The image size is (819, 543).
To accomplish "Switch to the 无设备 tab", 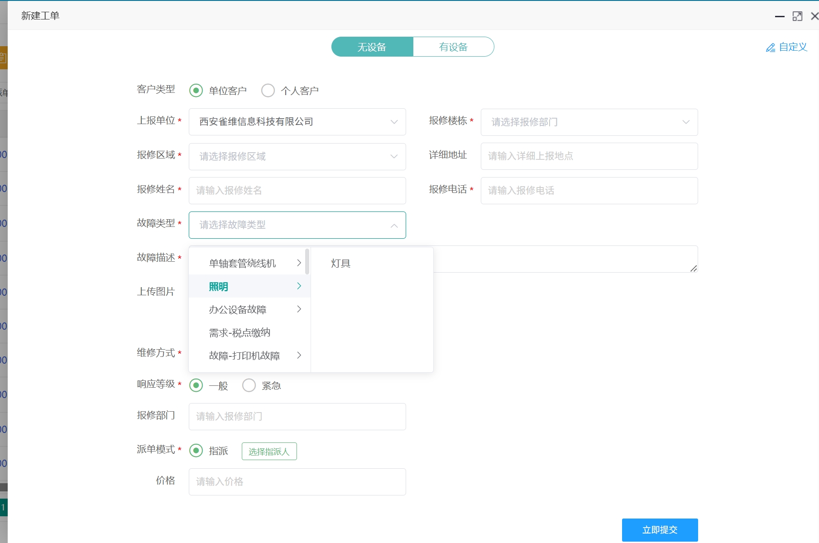I will 372,47.
